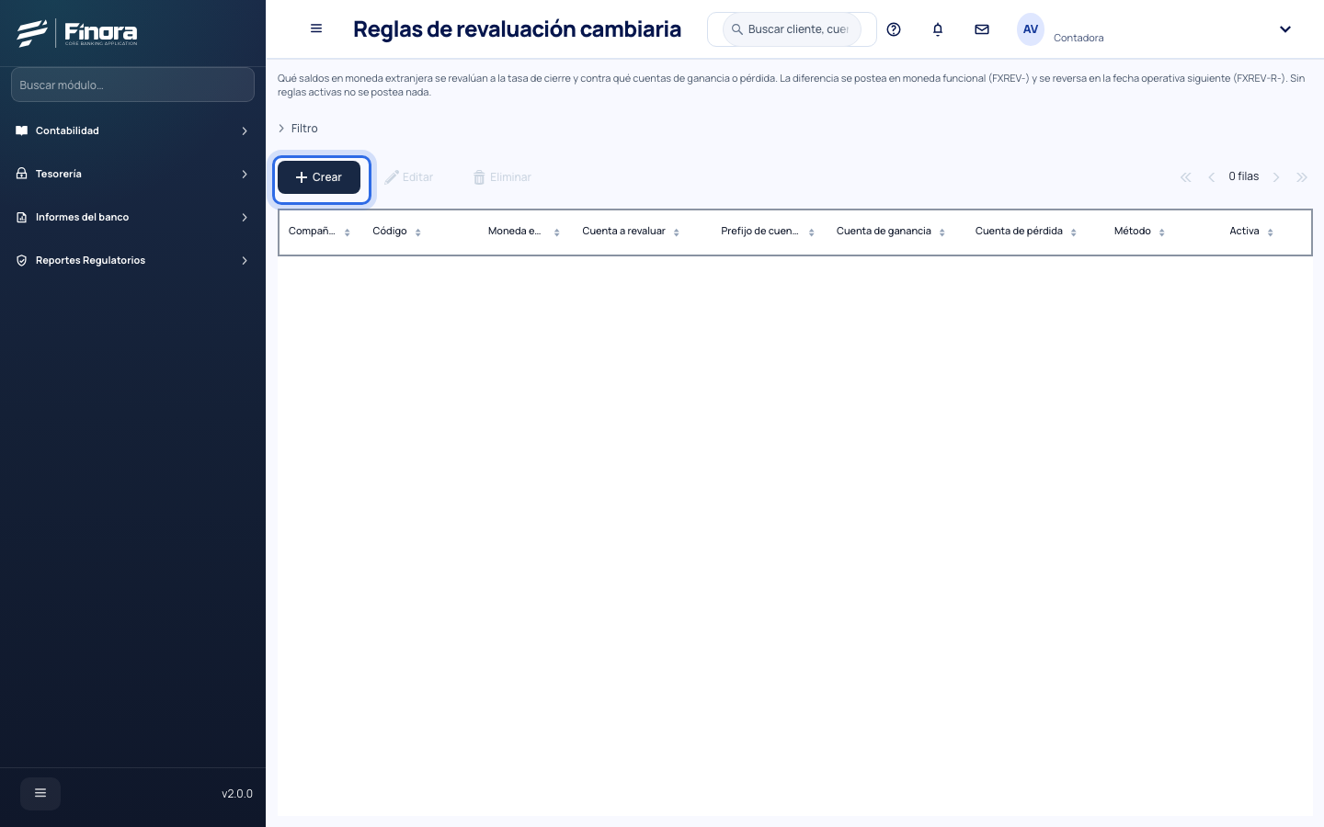Click the Prefijo de cuenta column header
The image size is (1324, 827).
pos(768,232)
